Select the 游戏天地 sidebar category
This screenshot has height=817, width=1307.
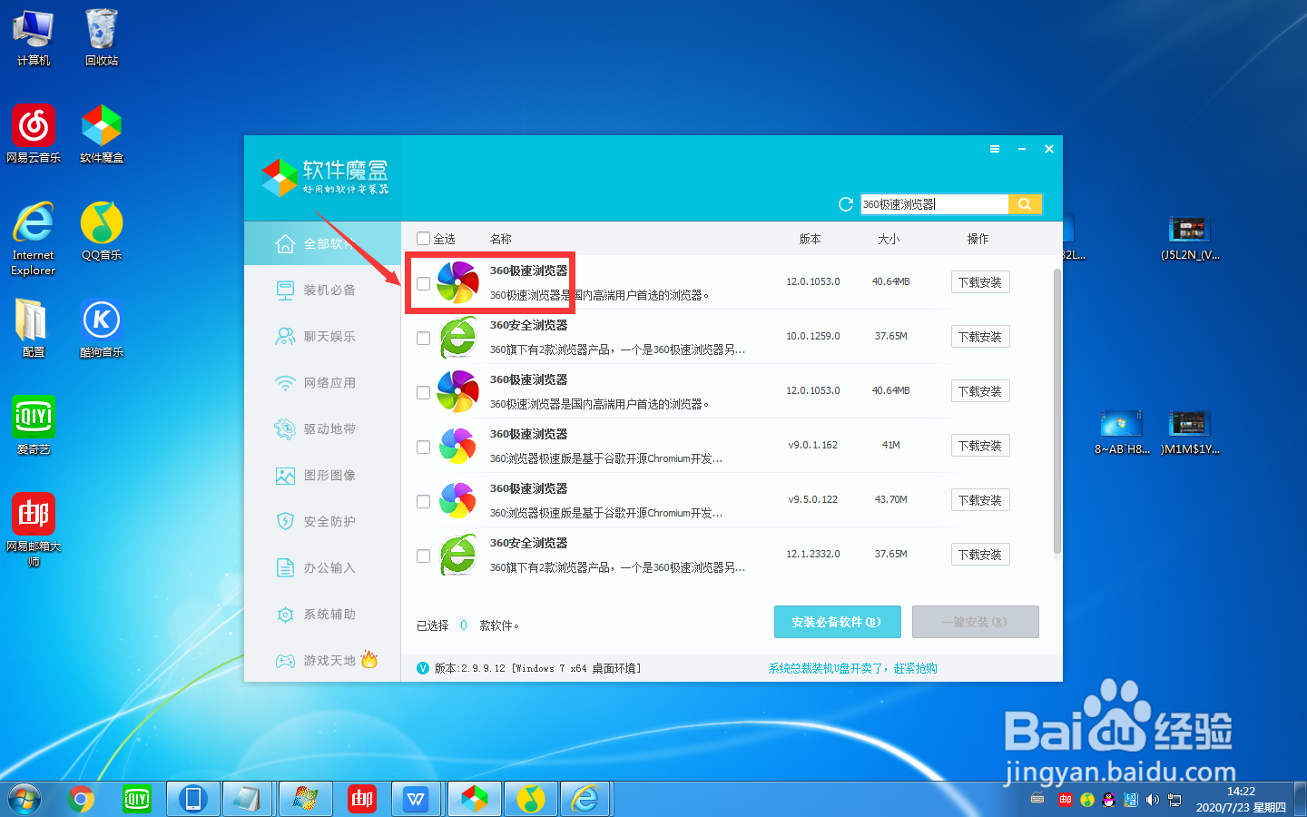click(322, 660)
